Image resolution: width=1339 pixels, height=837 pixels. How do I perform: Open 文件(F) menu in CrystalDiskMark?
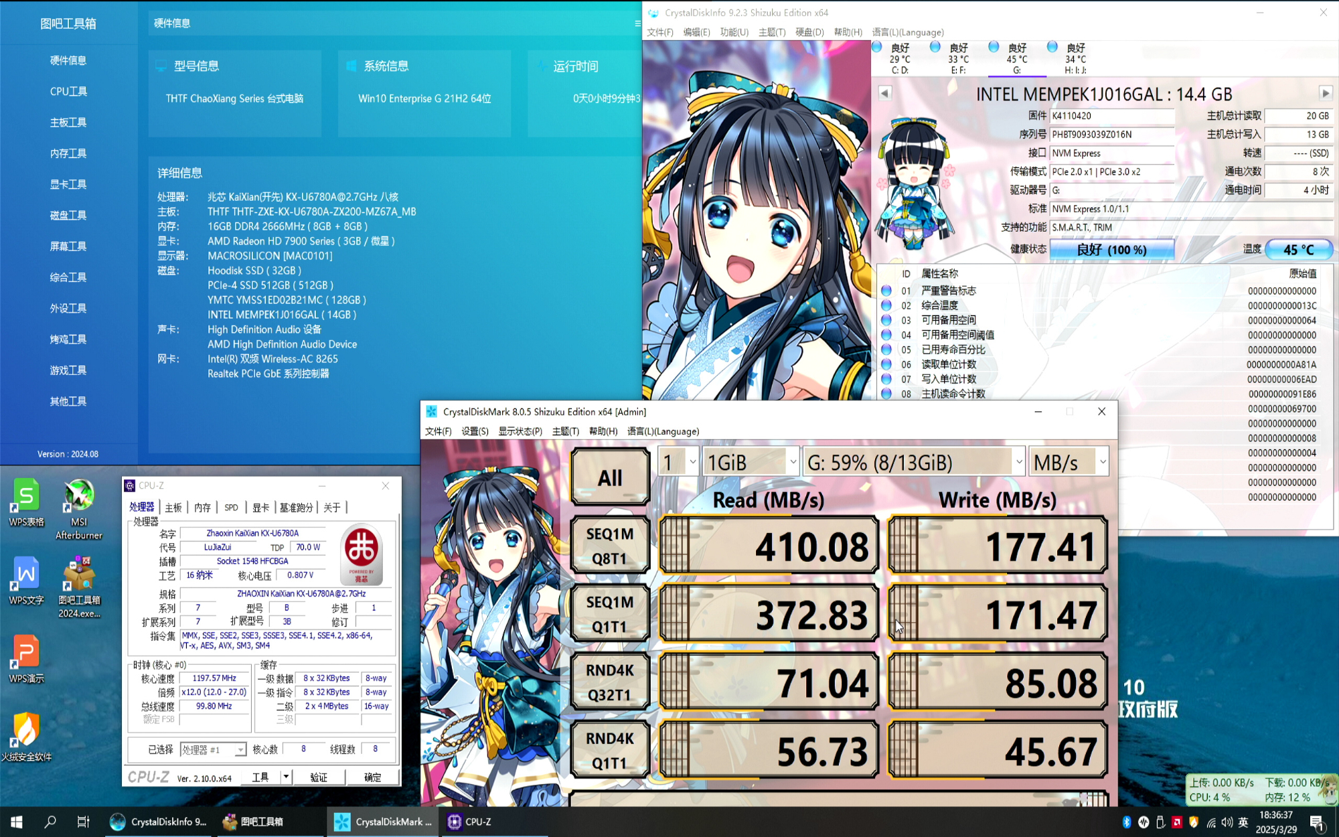[438, 431]
